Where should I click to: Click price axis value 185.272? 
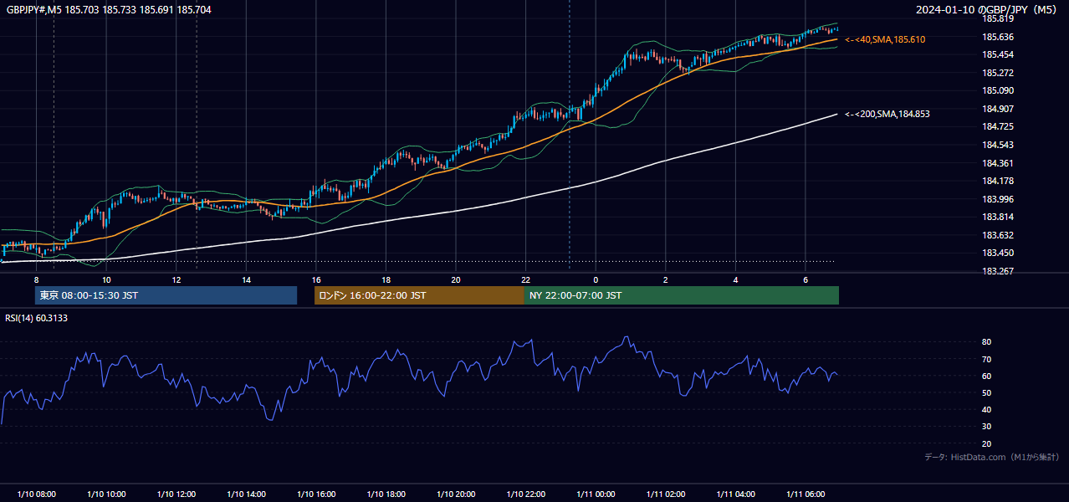click(998, 73)
